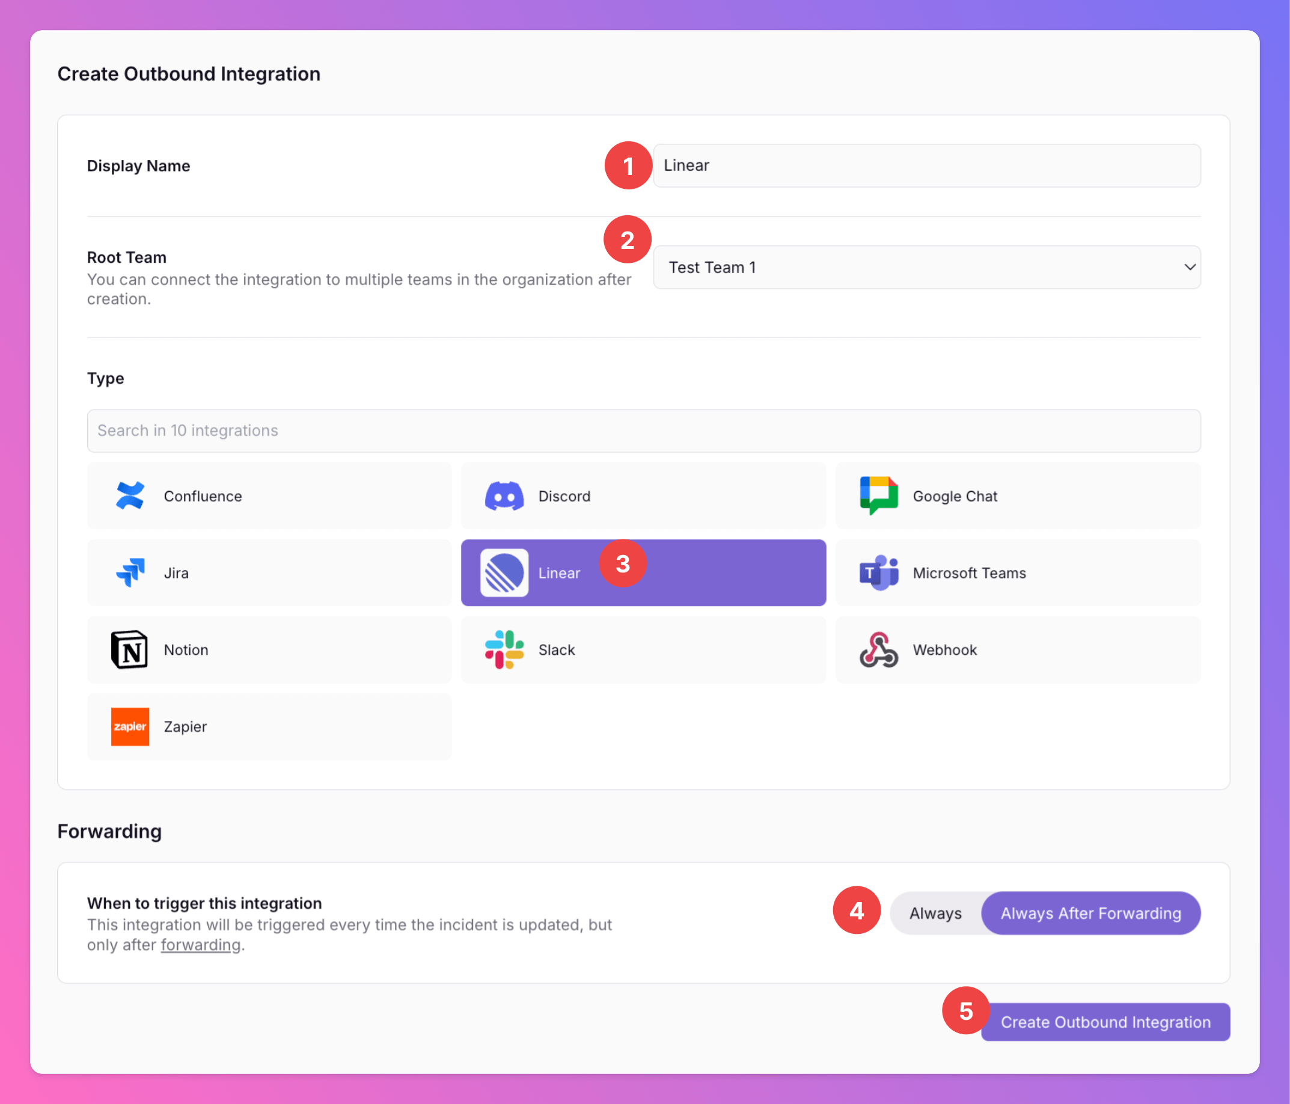Open the forwarding documentation link

click(x=201, y=945)
